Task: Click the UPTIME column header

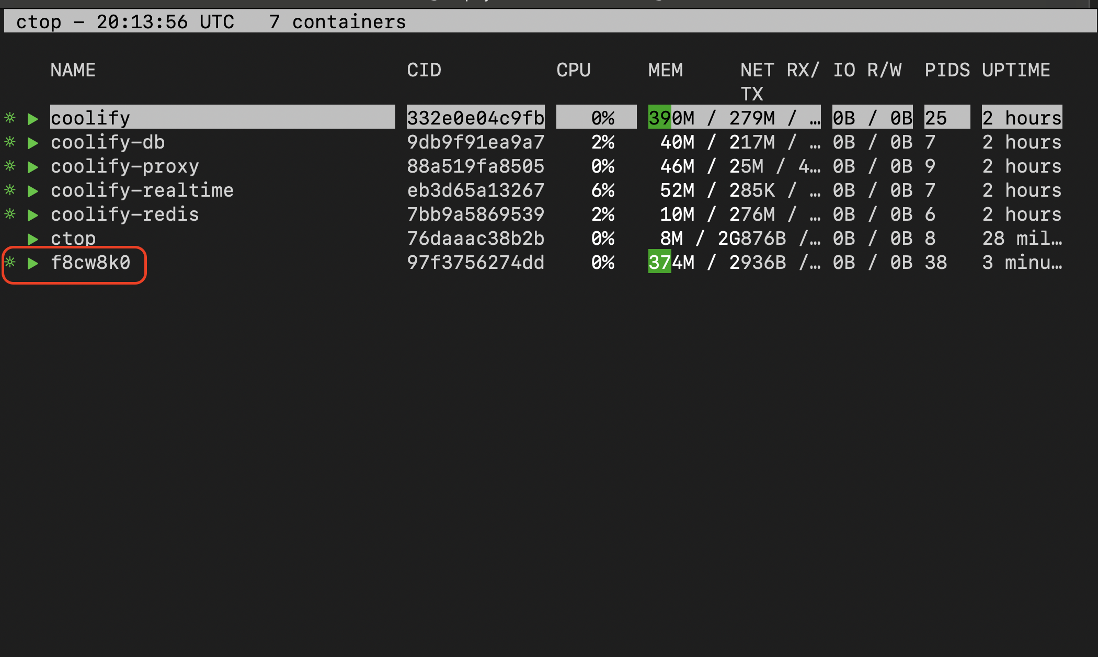Action: tap(1016, 70)
